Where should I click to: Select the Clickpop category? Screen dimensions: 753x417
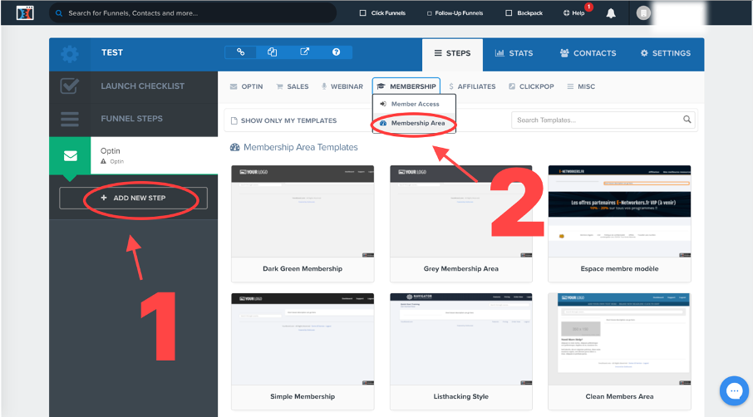tap(531, 86)
